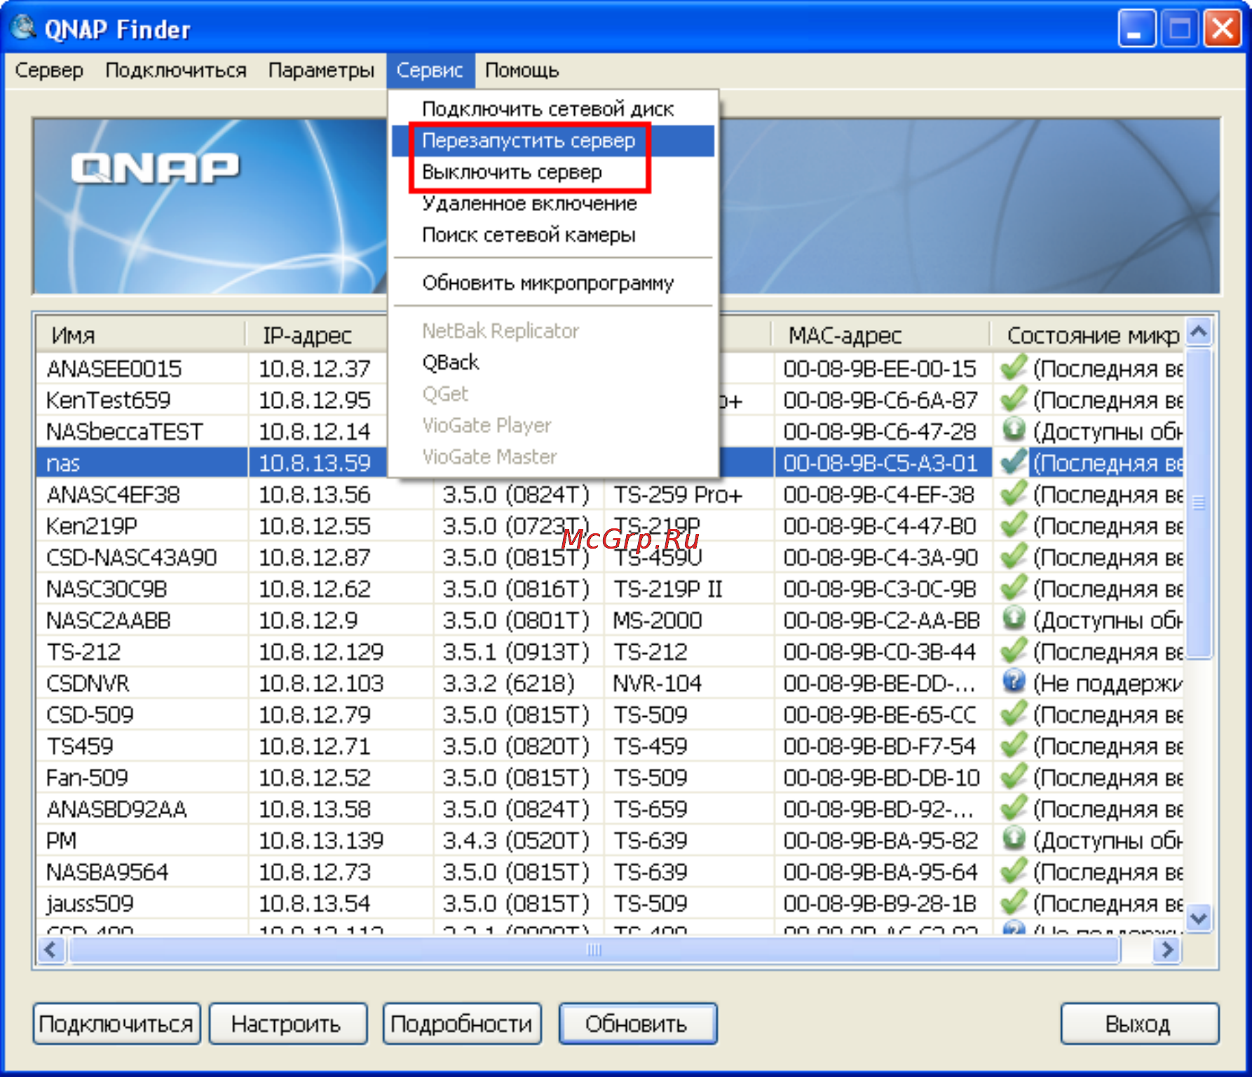The width and height of the screenshot is (1252, 1077).
Task: Click the Настроить button
Action: (x=287, y=1024)
